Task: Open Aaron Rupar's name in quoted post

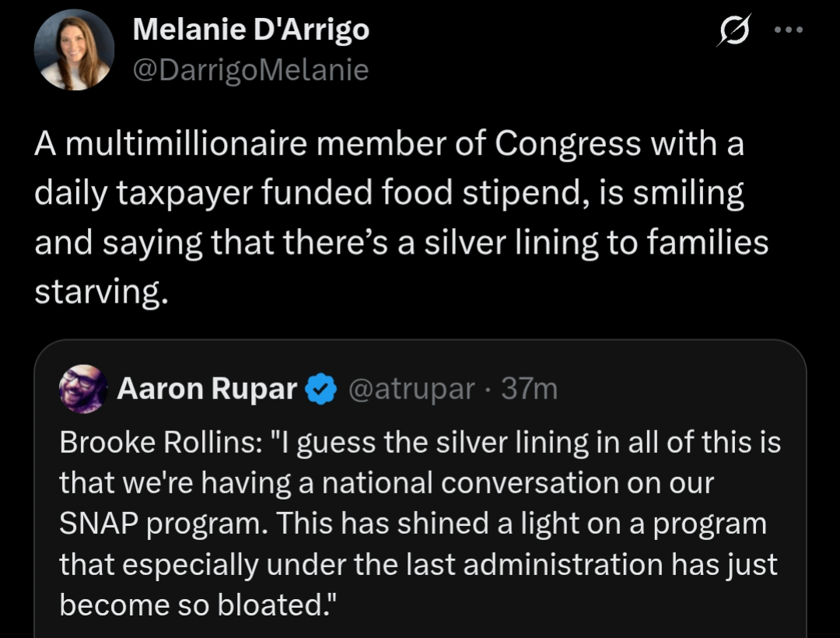Action: (x=207, y=388)
